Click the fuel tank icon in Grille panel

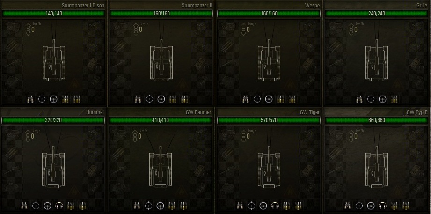(x=418, y=46)
